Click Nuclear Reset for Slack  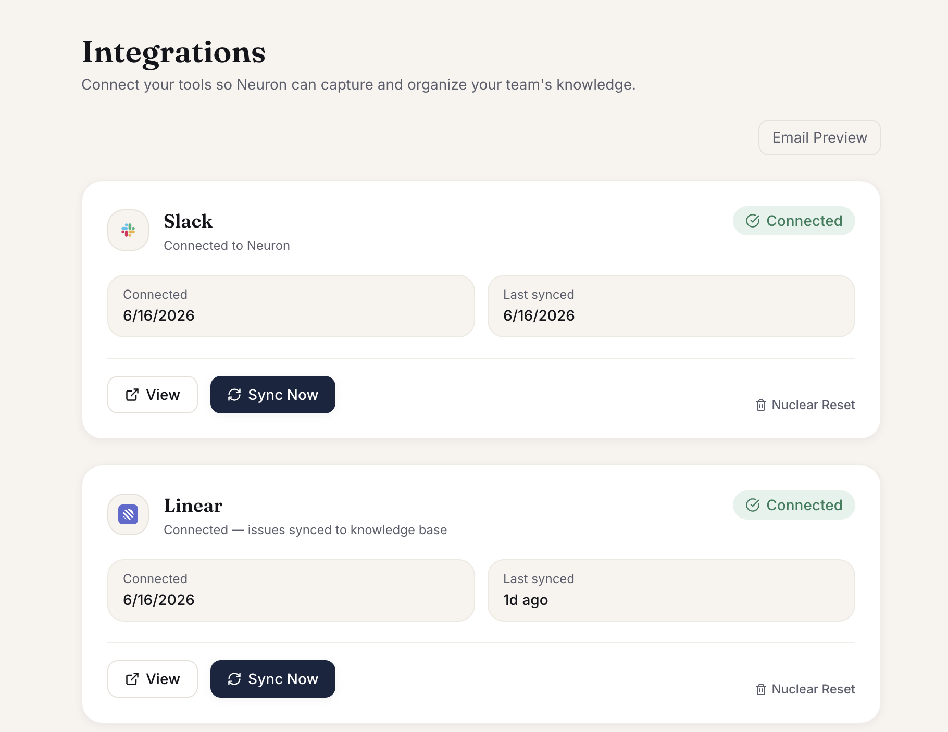click(805, 405)
